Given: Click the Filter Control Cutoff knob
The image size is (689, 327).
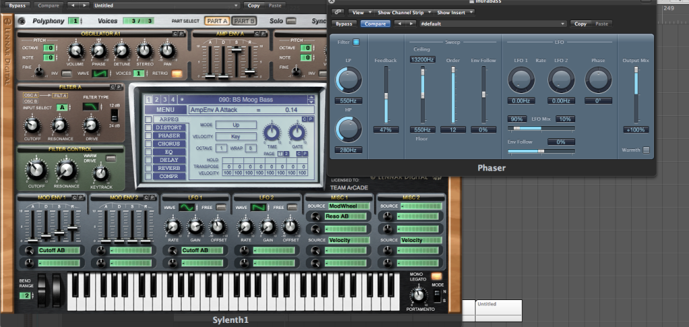Looking at the screenshot, I should (36, 170).
